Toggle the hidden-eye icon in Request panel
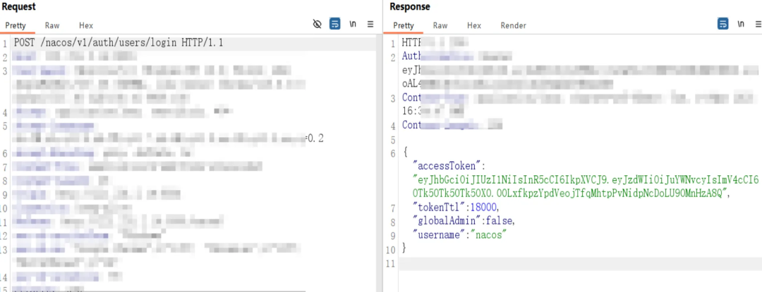 click(317, 24)
